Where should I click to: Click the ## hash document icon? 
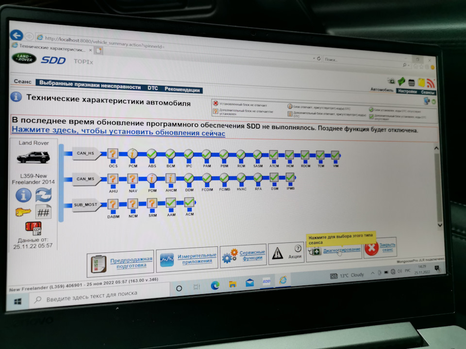click(x=43, y=212)
